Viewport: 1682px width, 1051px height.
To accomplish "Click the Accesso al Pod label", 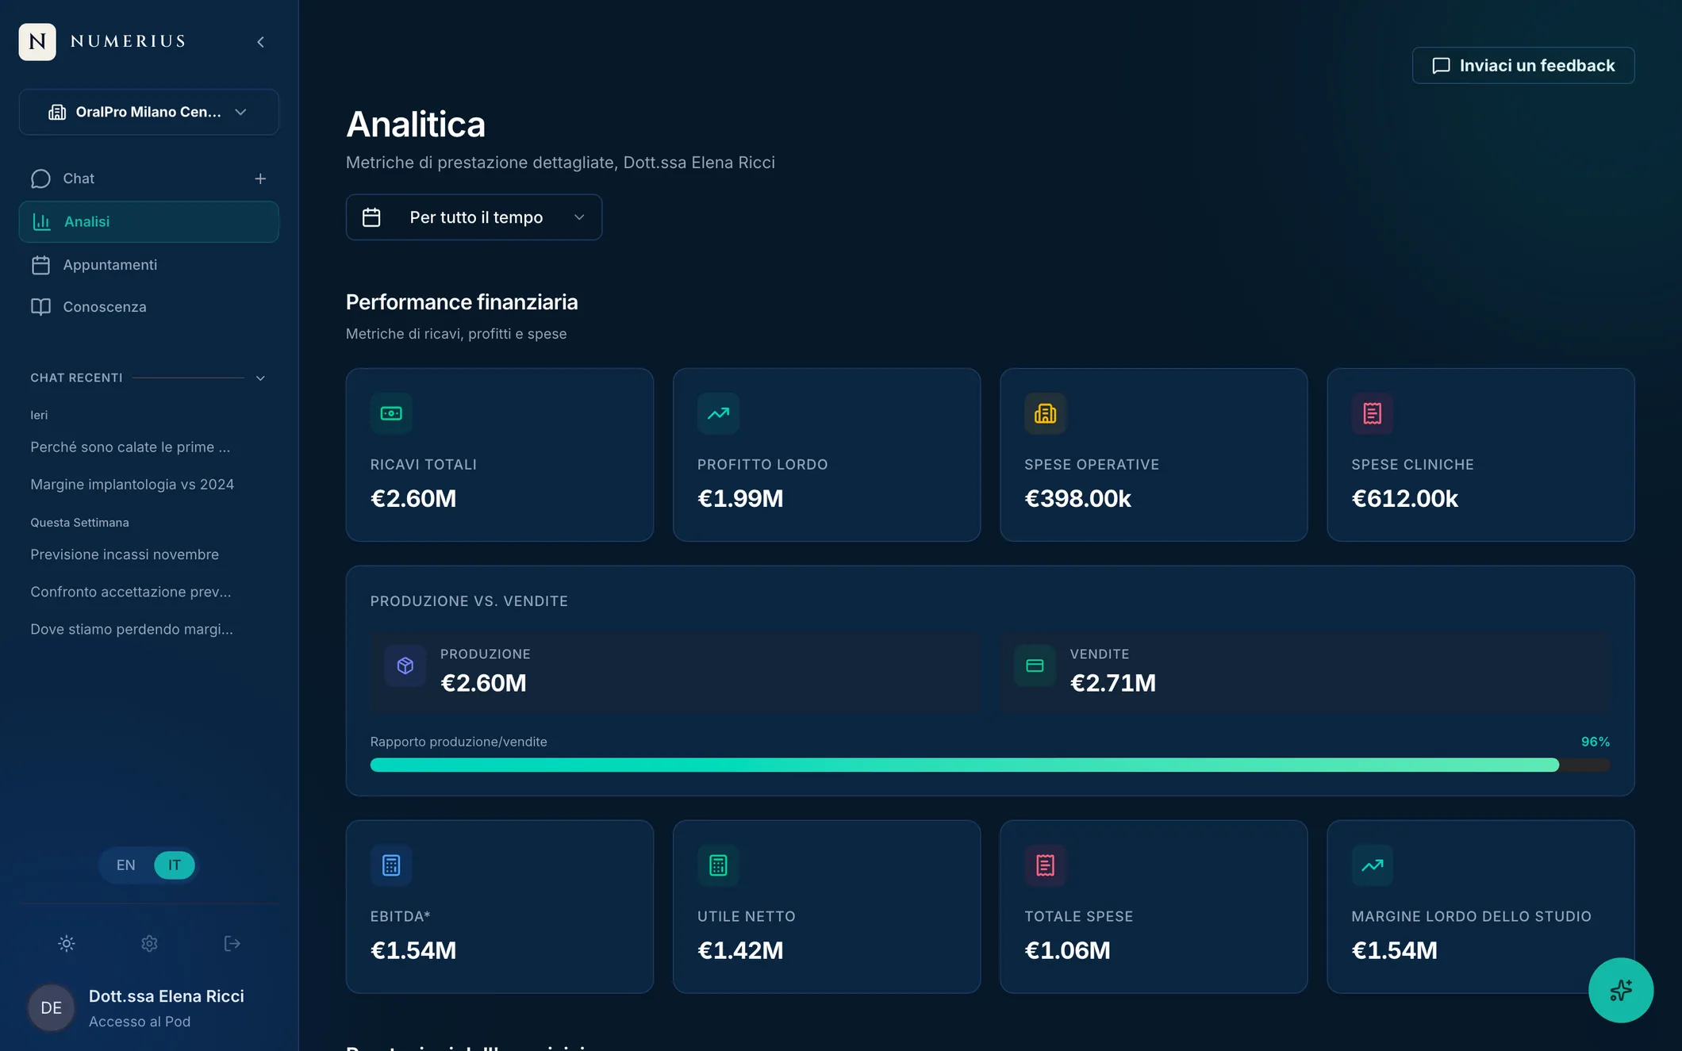I will pos(140,1022).
